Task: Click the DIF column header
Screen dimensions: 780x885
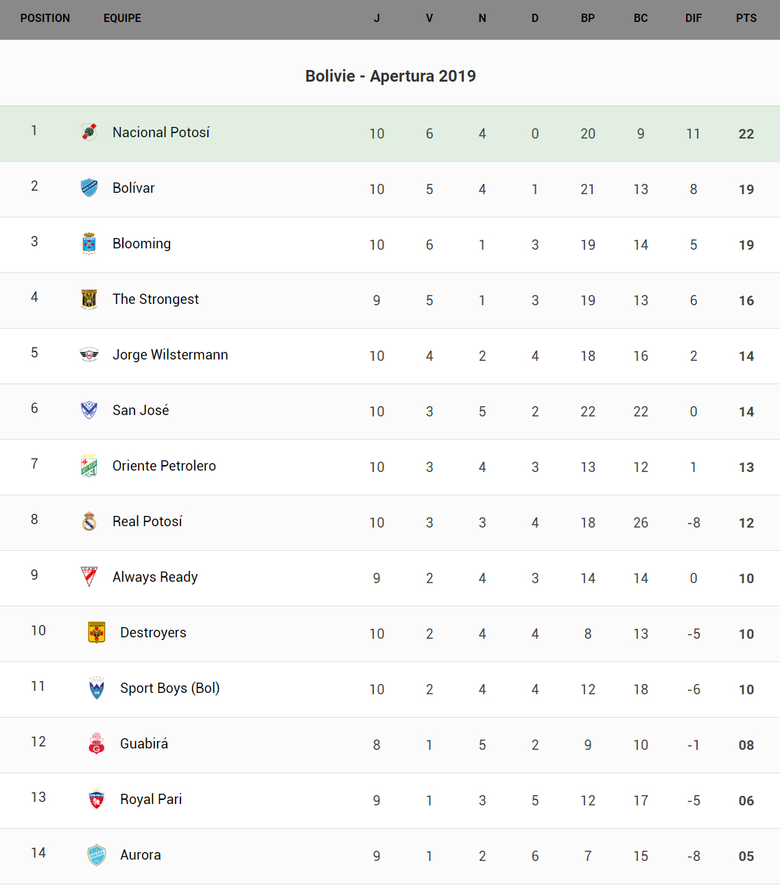Action: click(694, 19)
